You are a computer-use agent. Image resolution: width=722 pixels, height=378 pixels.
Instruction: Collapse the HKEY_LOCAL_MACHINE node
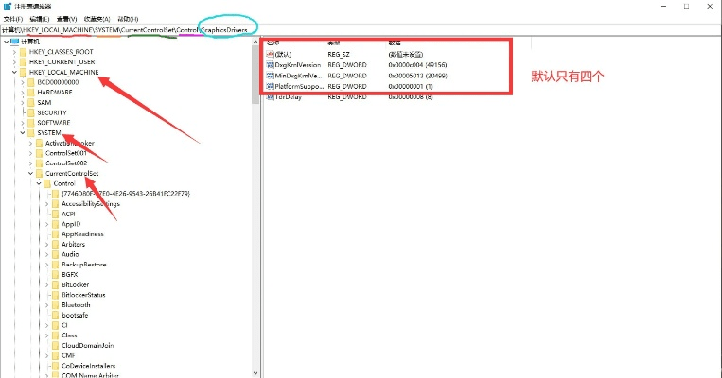click(14, 72)
